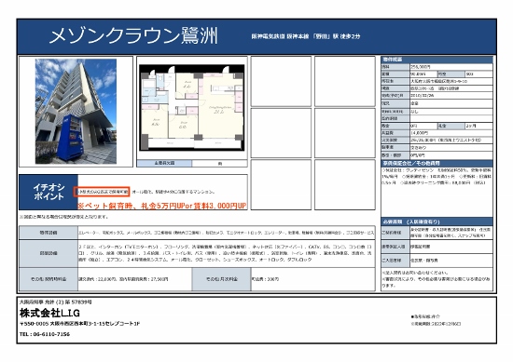513x362 pixels.
Task: Select the company address line starting 〒550-0005
Action: 79,324
